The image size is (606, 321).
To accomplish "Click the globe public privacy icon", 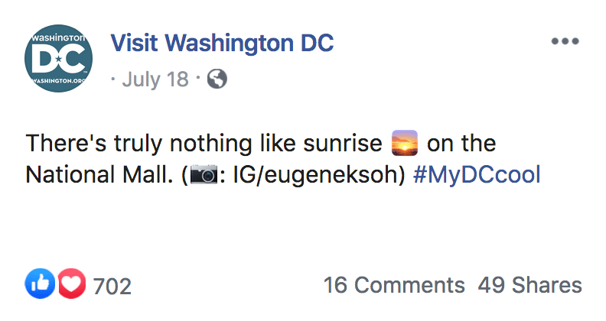I will [217, 79].
